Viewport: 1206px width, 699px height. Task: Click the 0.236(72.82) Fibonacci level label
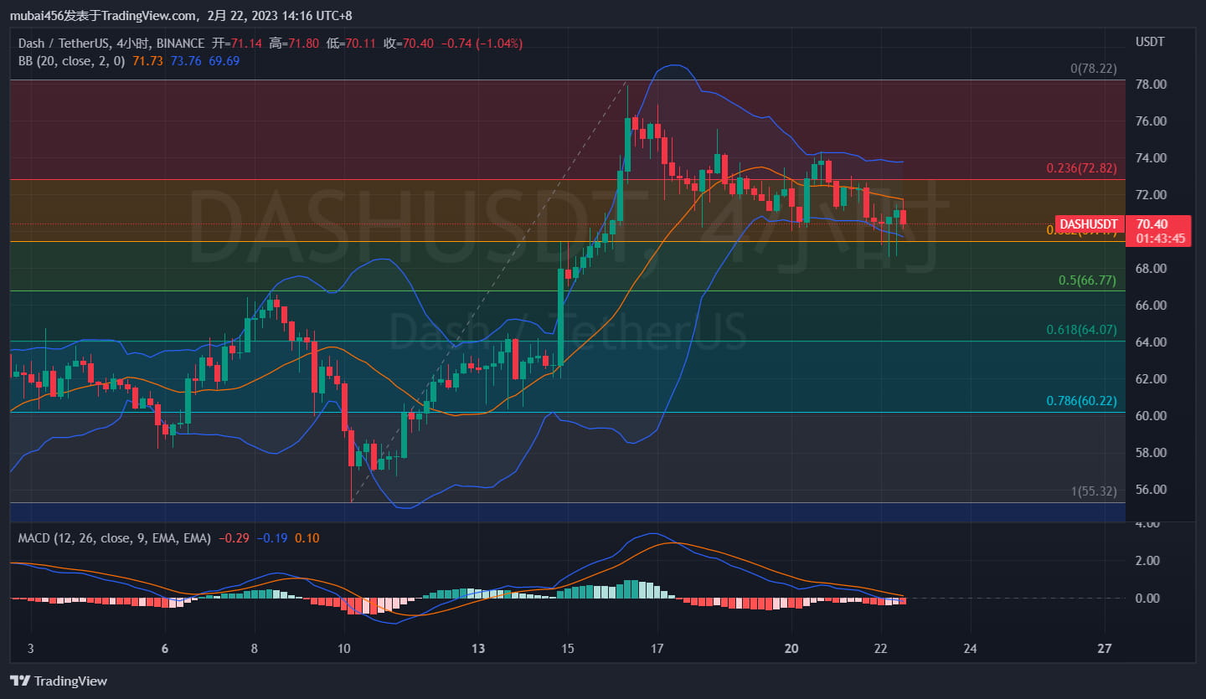tap(1080, 167)
